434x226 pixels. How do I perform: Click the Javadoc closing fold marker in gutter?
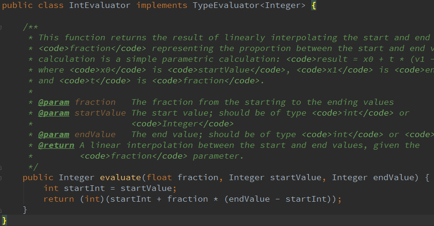click(x=1, y=167)
